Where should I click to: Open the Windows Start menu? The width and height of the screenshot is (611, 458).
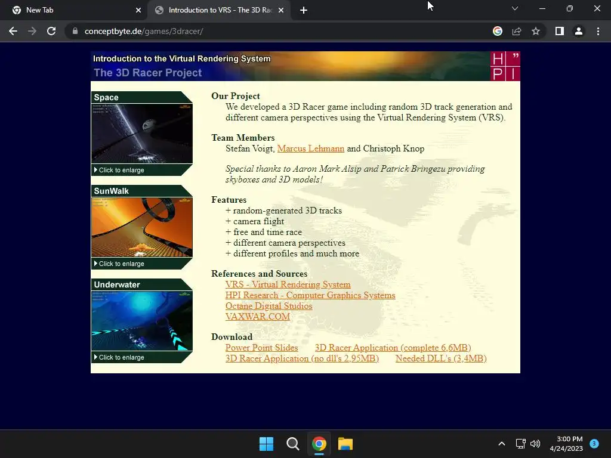267,444
